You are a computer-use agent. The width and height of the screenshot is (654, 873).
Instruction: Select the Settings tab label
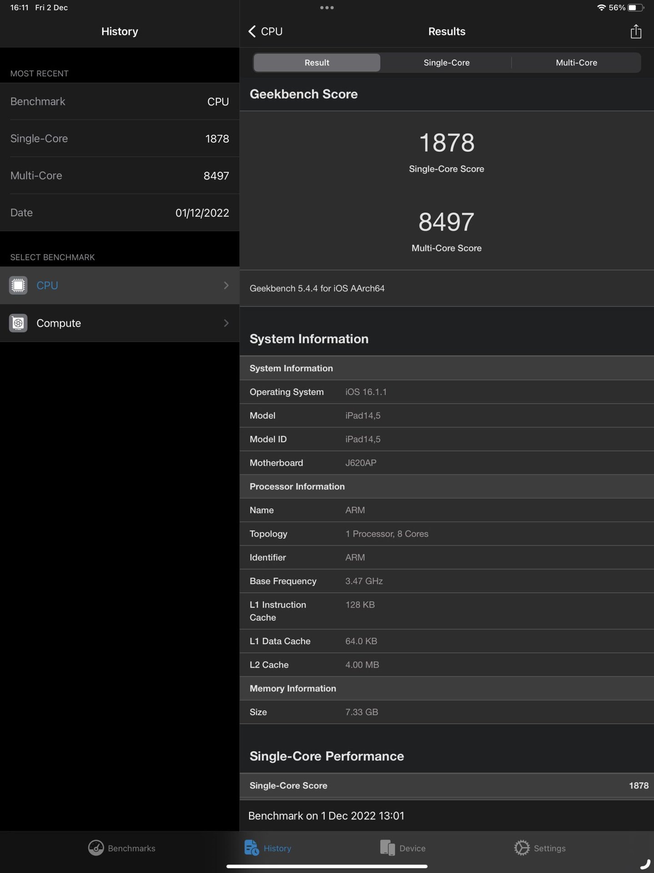[x=549, y=848]
